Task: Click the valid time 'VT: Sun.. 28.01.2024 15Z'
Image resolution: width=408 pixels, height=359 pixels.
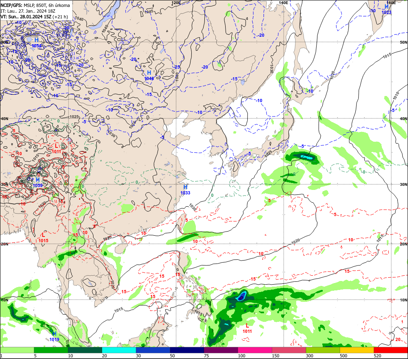Action: (x=26, y=17)
